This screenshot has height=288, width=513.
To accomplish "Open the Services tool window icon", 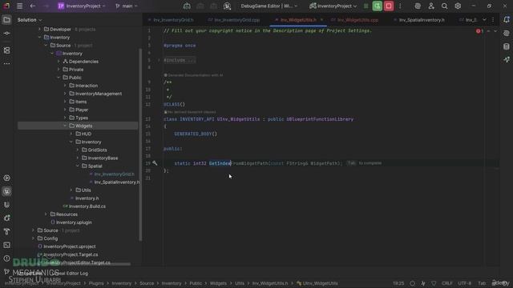I will click(6, 178).
